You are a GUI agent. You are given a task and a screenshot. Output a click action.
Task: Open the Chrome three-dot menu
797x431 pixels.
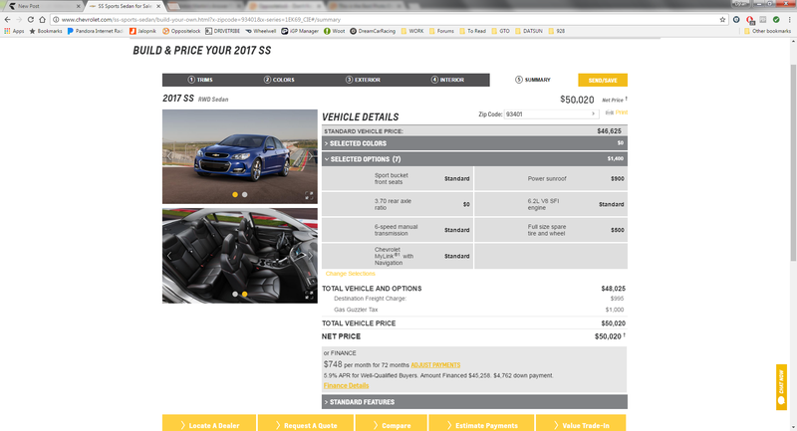coord(789,20)
